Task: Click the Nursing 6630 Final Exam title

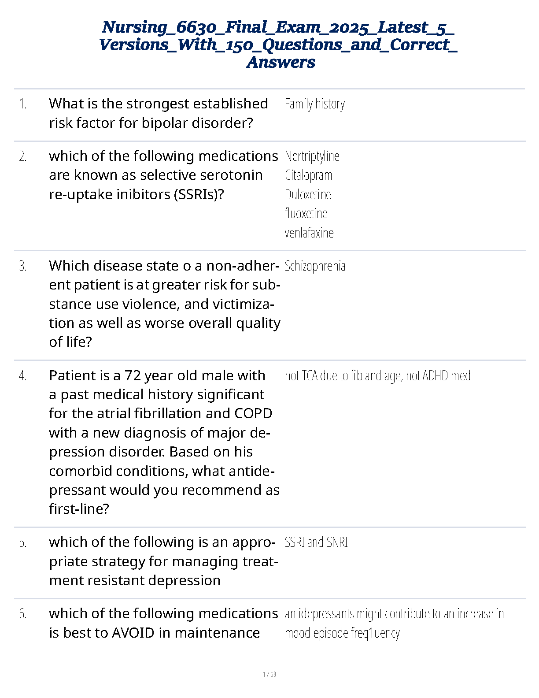Action: [x=278, y=45]
